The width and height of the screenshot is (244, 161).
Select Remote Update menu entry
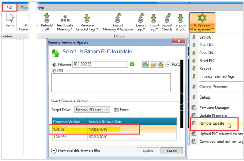(212, 123)
